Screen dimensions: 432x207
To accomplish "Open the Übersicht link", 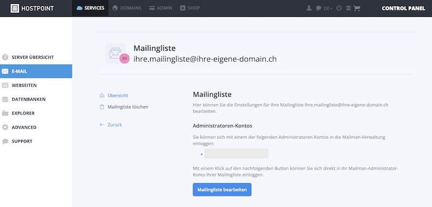I will tap(118, 96).
